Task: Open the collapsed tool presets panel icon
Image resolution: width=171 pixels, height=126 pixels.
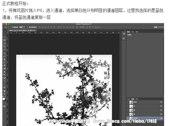Action: point(124,39)
